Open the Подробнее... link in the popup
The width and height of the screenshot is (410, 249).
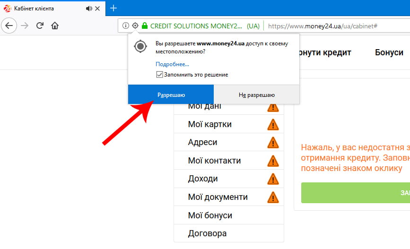click(x=172, y=64)
